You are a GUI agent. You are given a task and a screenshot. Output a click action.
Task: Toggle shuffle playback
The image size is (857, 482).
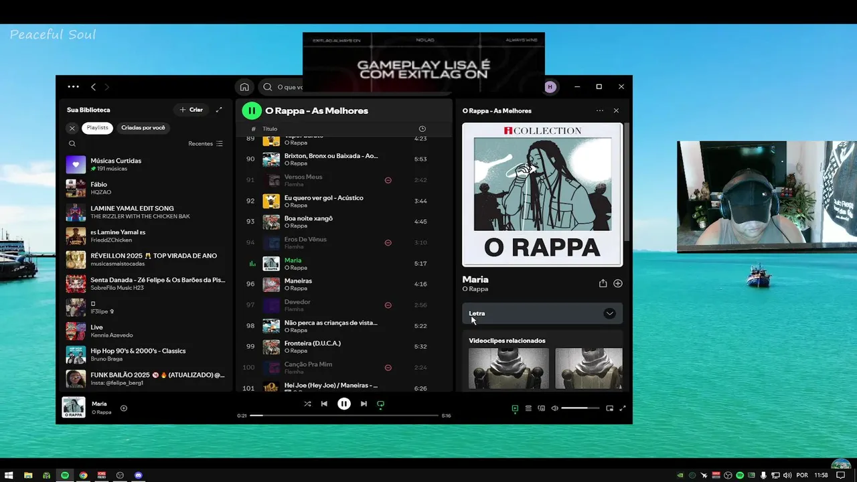point(307,404)
